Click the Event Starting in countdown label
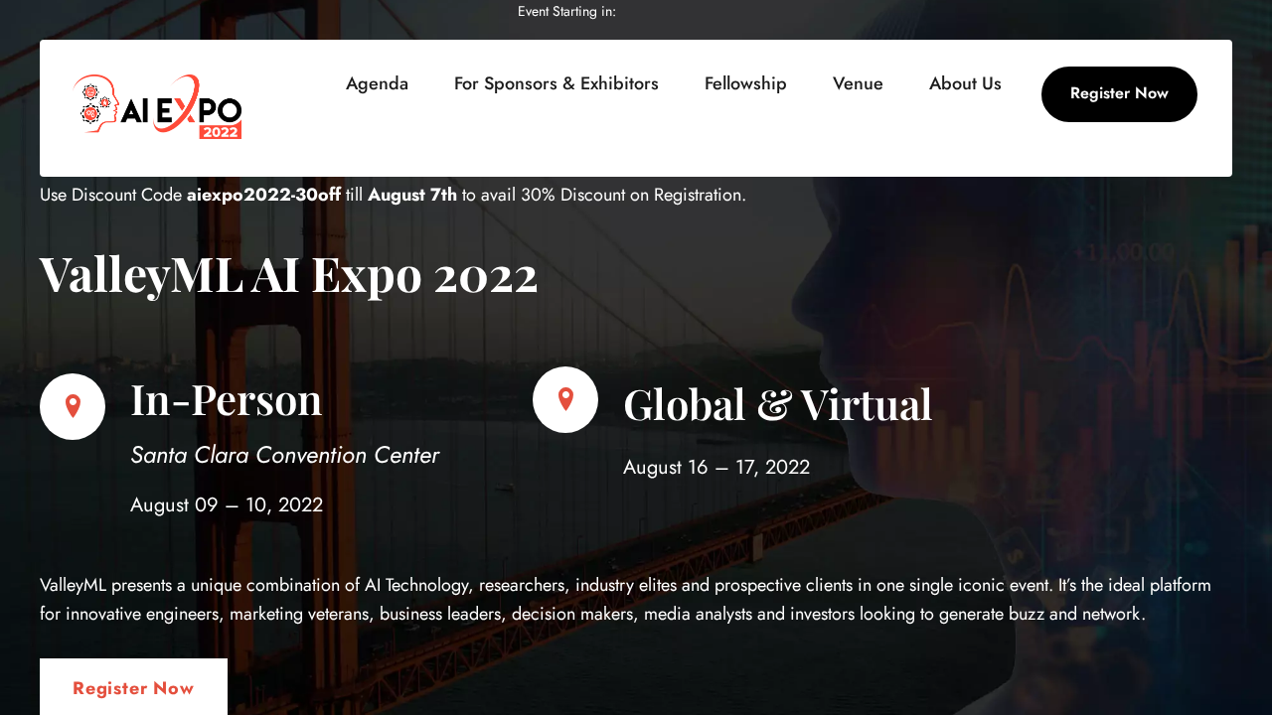The width and height of the screenshot is (1272, 715). click(566, 10)
